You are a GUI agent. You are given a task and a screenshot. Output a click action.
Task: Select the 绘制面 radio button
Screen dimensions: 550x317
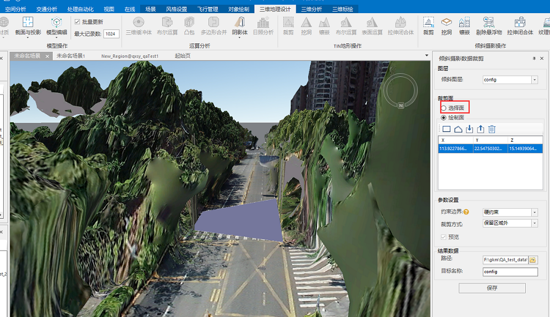click(x=443, y=118)
